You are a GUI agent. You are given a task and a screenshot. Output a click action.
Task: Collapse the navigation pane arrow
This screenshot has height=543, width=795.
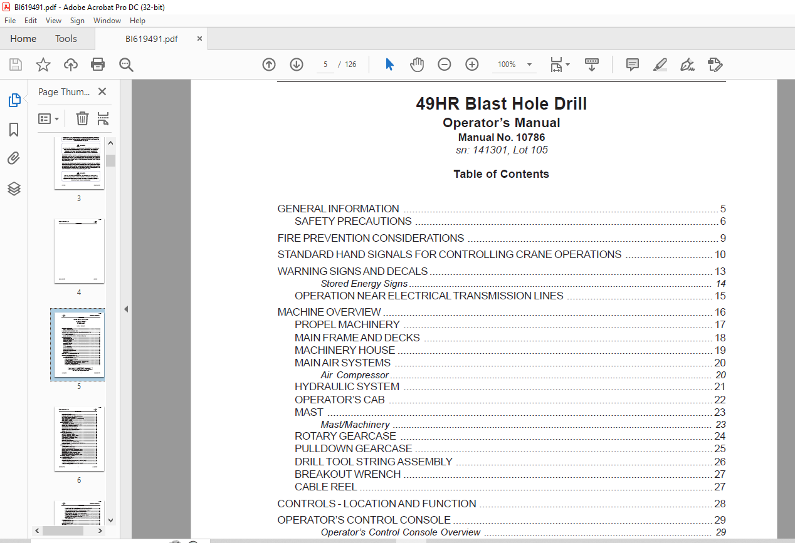coord(125,309)
